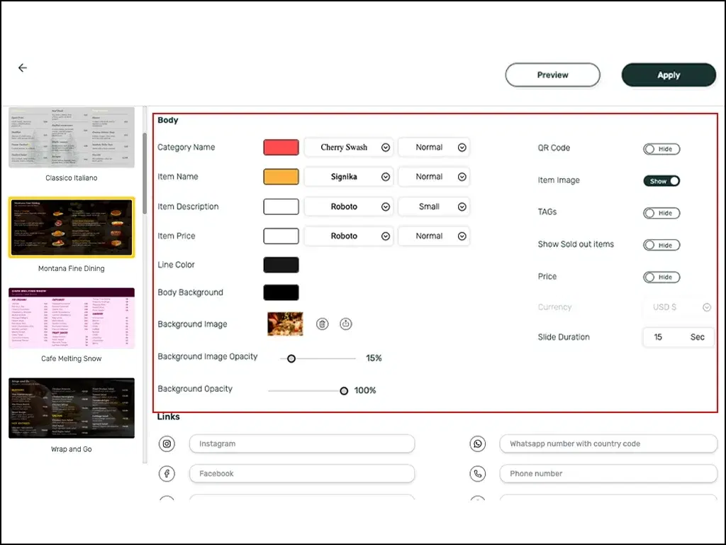
Task: Toggle the QR Code Hide switch
Action: (661, 148)
